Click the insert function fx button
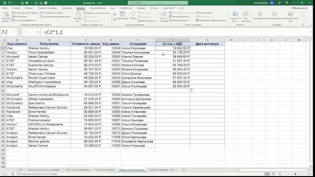The image size is (315, 177). (x=37, y=32)
